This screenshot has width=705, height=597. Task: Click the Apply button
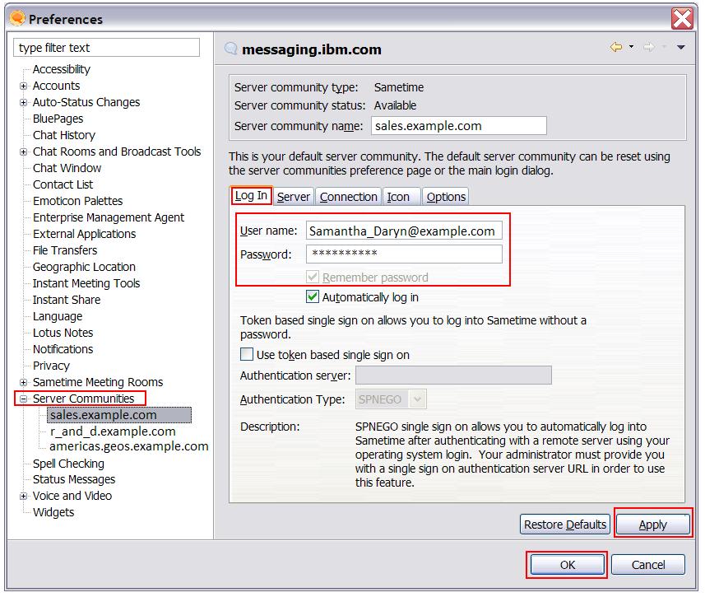pyautogui.click(x=653, y=524)
